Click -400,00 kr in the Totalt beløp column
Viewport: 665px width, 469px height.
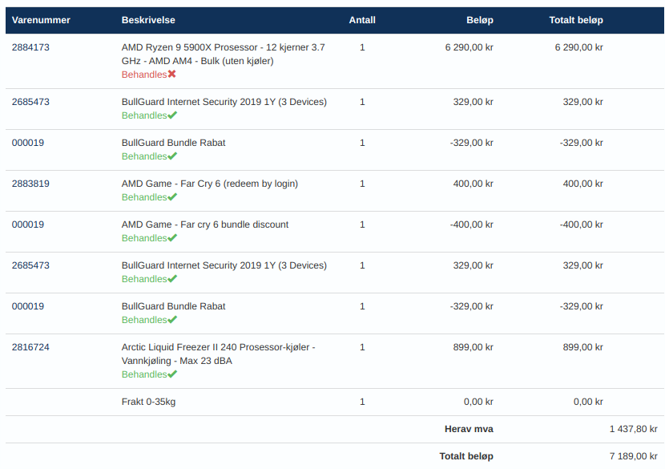(582, 224)
